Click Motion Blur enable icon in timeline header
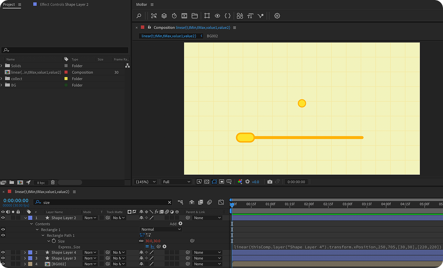The height and width of the screenshot is (268, 443). (209, 202)
